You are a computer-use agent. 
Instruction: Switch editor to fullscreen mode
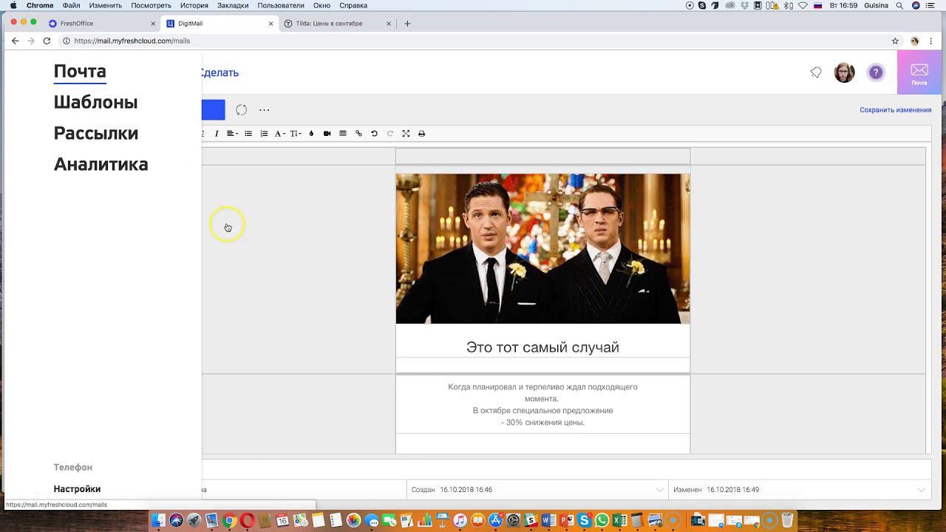pyautogui.click(x=406, y=134)
